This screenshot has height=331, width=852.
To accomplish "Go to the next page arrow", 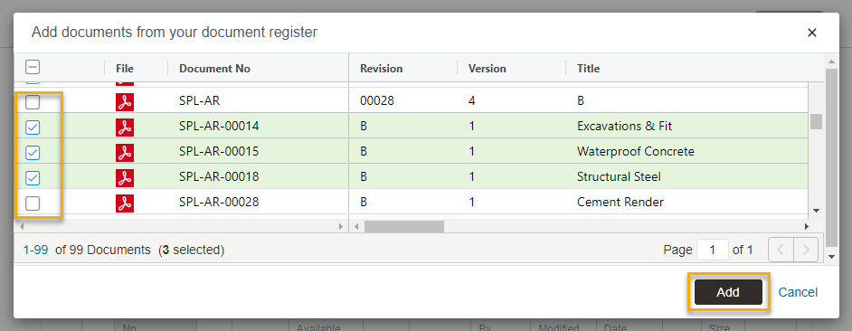I will pyautogui.click(x=806, y=250).
